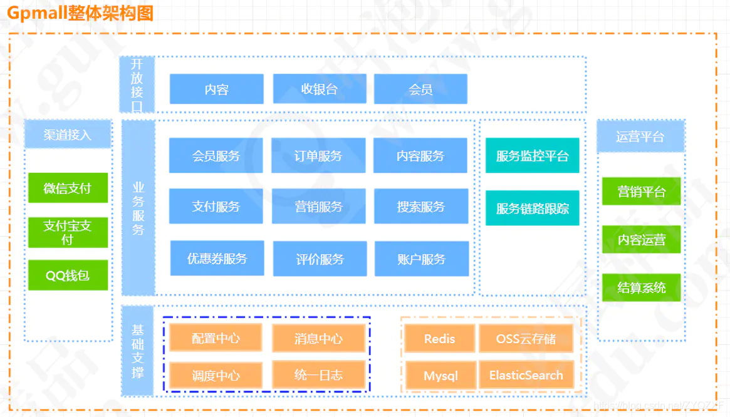The height and width of the screenshot is (417, 730).
Task: Select the 评价服务 block
Action: (319, 258)
